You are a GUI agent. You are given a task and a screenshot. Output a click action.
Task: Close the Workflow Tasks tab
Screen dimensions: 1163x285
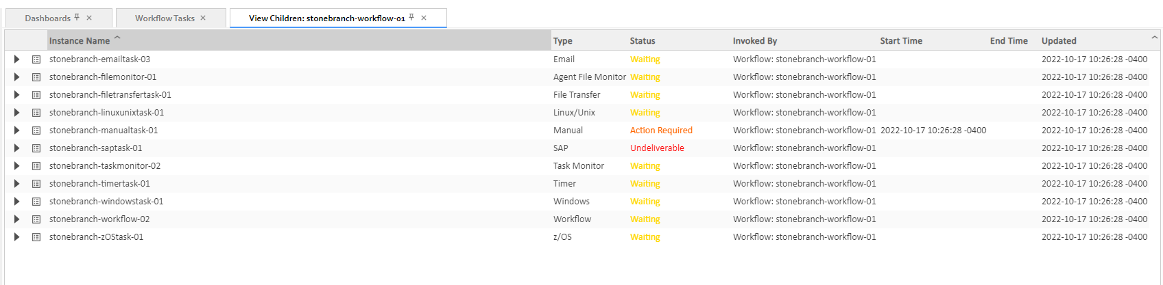(x=203, y=18)
